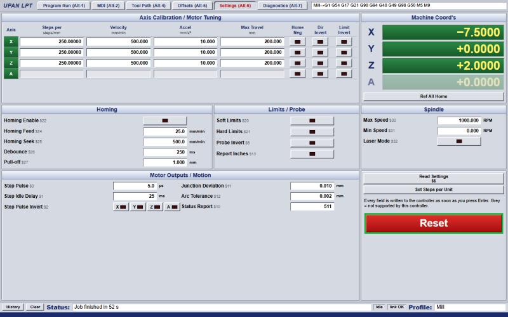
Task: Clear the status message
Action: [35, 307]
